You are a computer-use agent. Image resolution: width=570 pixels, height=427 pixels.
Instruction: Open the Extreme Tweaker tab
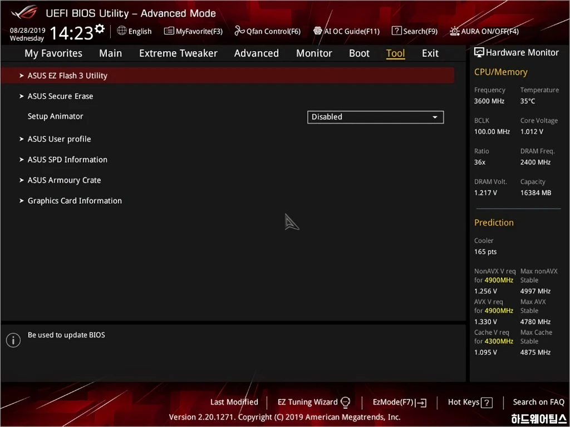(x=178, y=53)
